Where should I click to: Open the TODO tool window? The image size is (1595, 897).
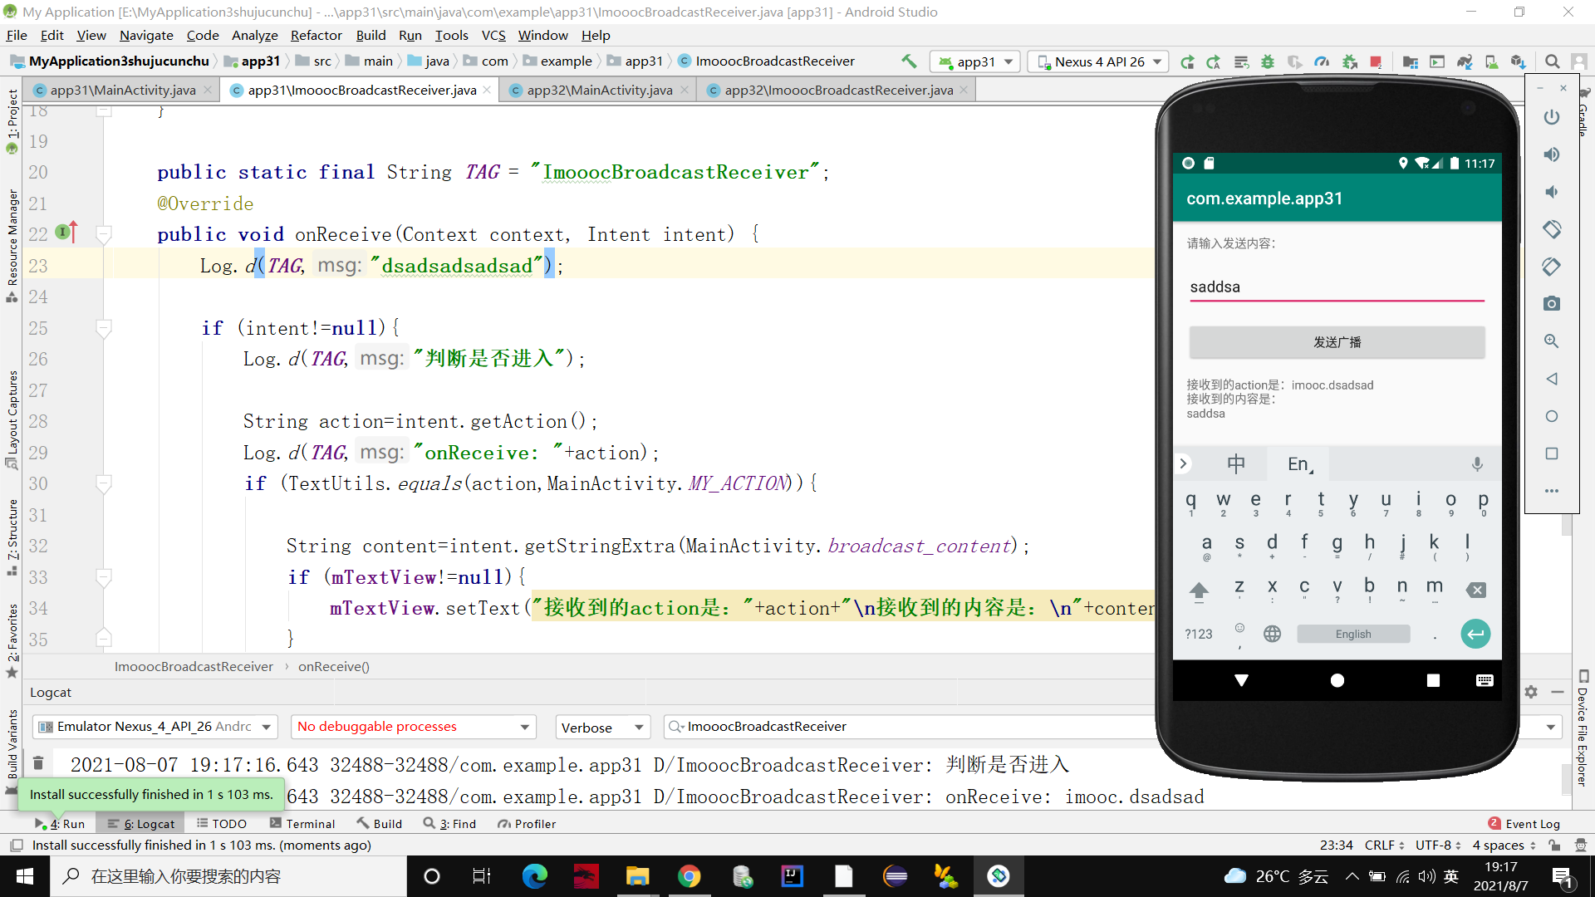point(222,824)
